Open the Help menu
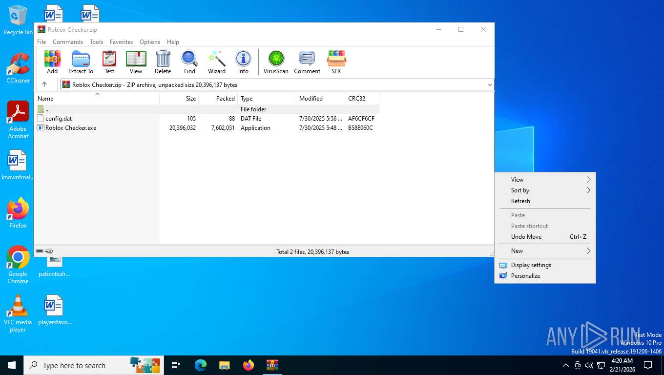Screen dimensions: 664x375 (x=173, y=42)
